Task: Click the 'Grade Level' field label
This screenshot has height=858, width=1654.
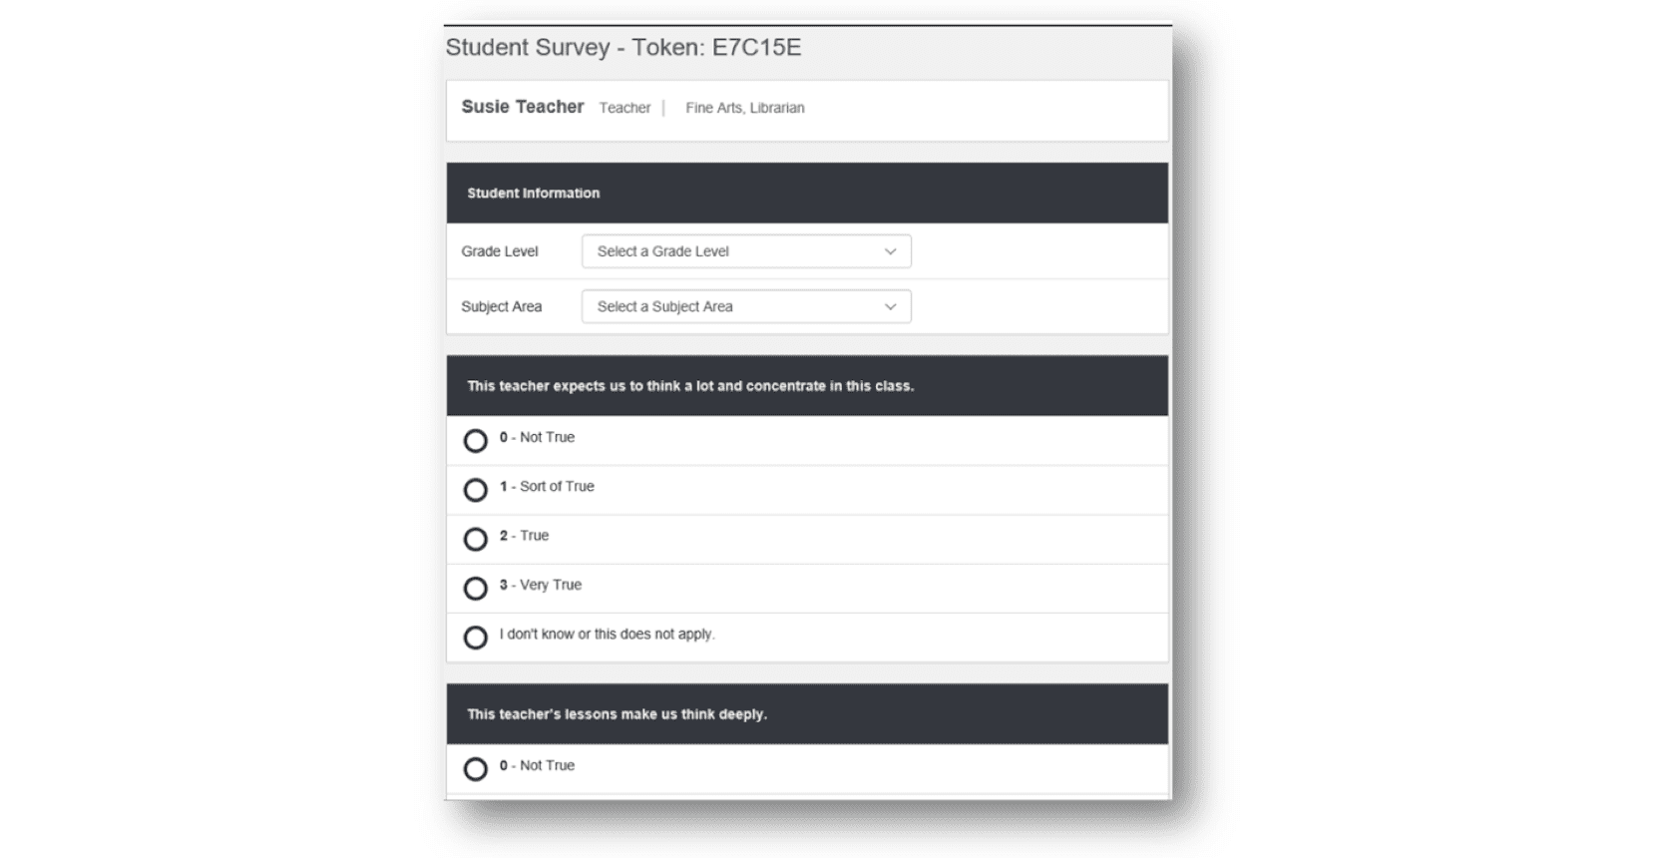Action: 499,251
